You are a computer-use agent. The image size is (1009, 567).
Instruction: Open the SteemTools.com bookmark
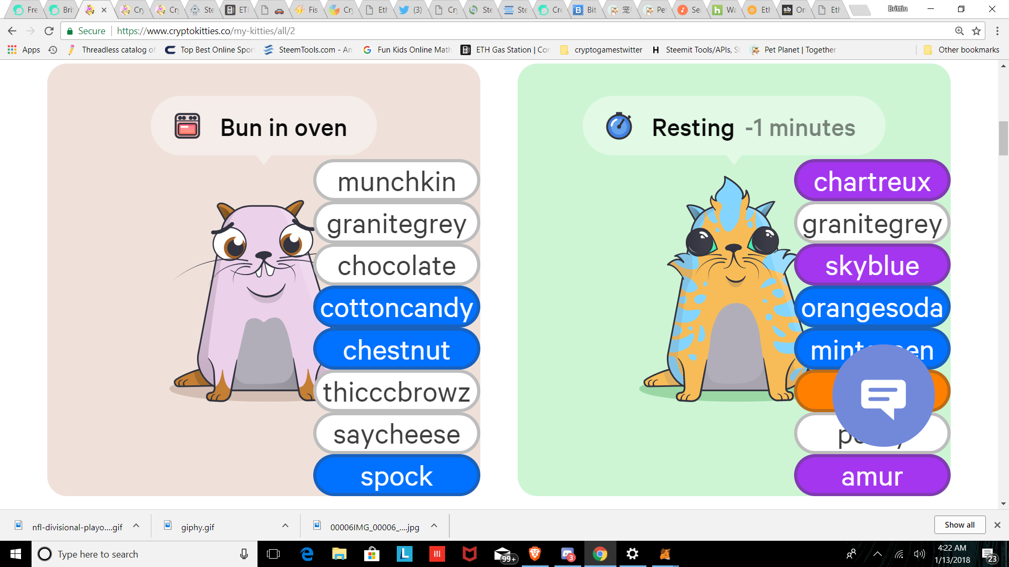pos(308,50)
